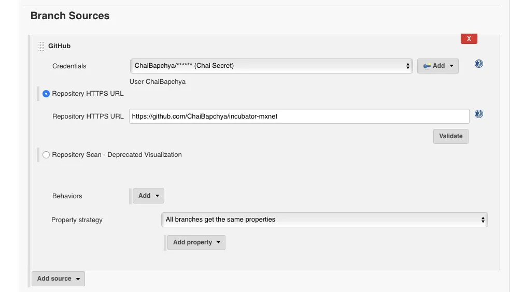
Task: Choose Repository Scan - Deprecated Visualization option
Action: click(x=47, y=155)
